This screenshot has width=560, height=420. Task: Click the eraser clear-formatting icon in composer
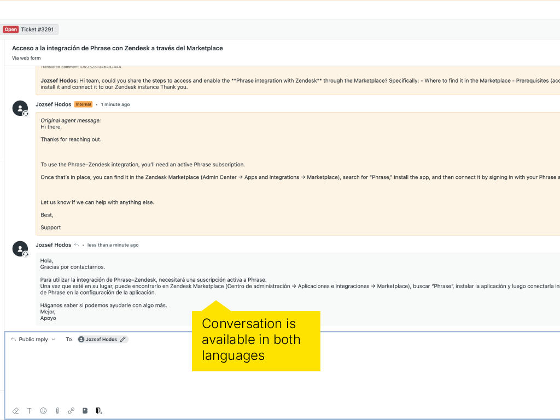[x=15, y=411]
